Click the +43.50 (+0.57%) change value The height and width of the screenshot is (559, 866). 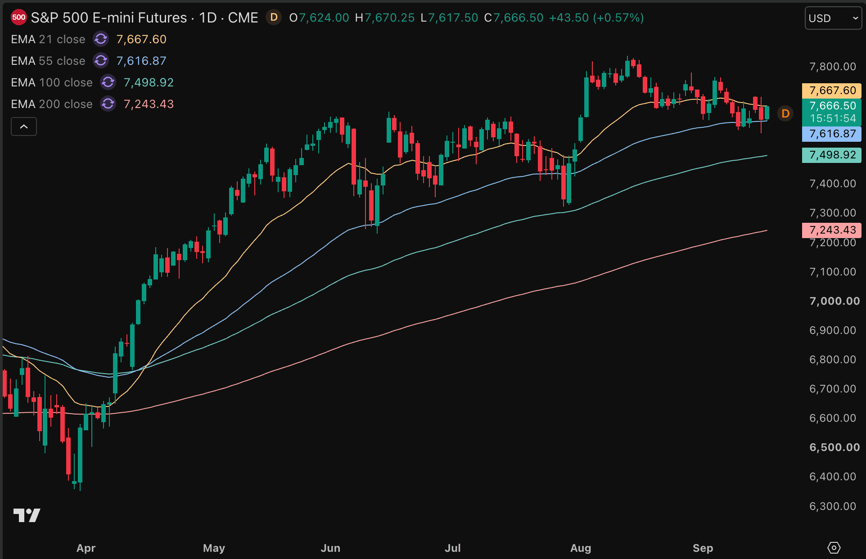pyautogui.click(x=596, y=18)
